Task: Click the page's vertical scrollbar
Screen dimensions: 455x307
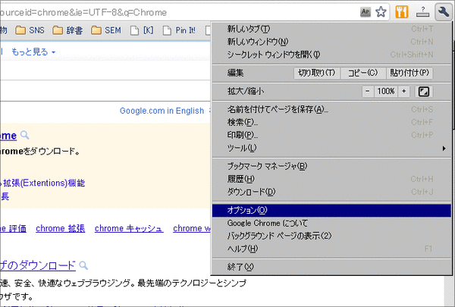Action: pyautogui.click(x=449, y=292)
